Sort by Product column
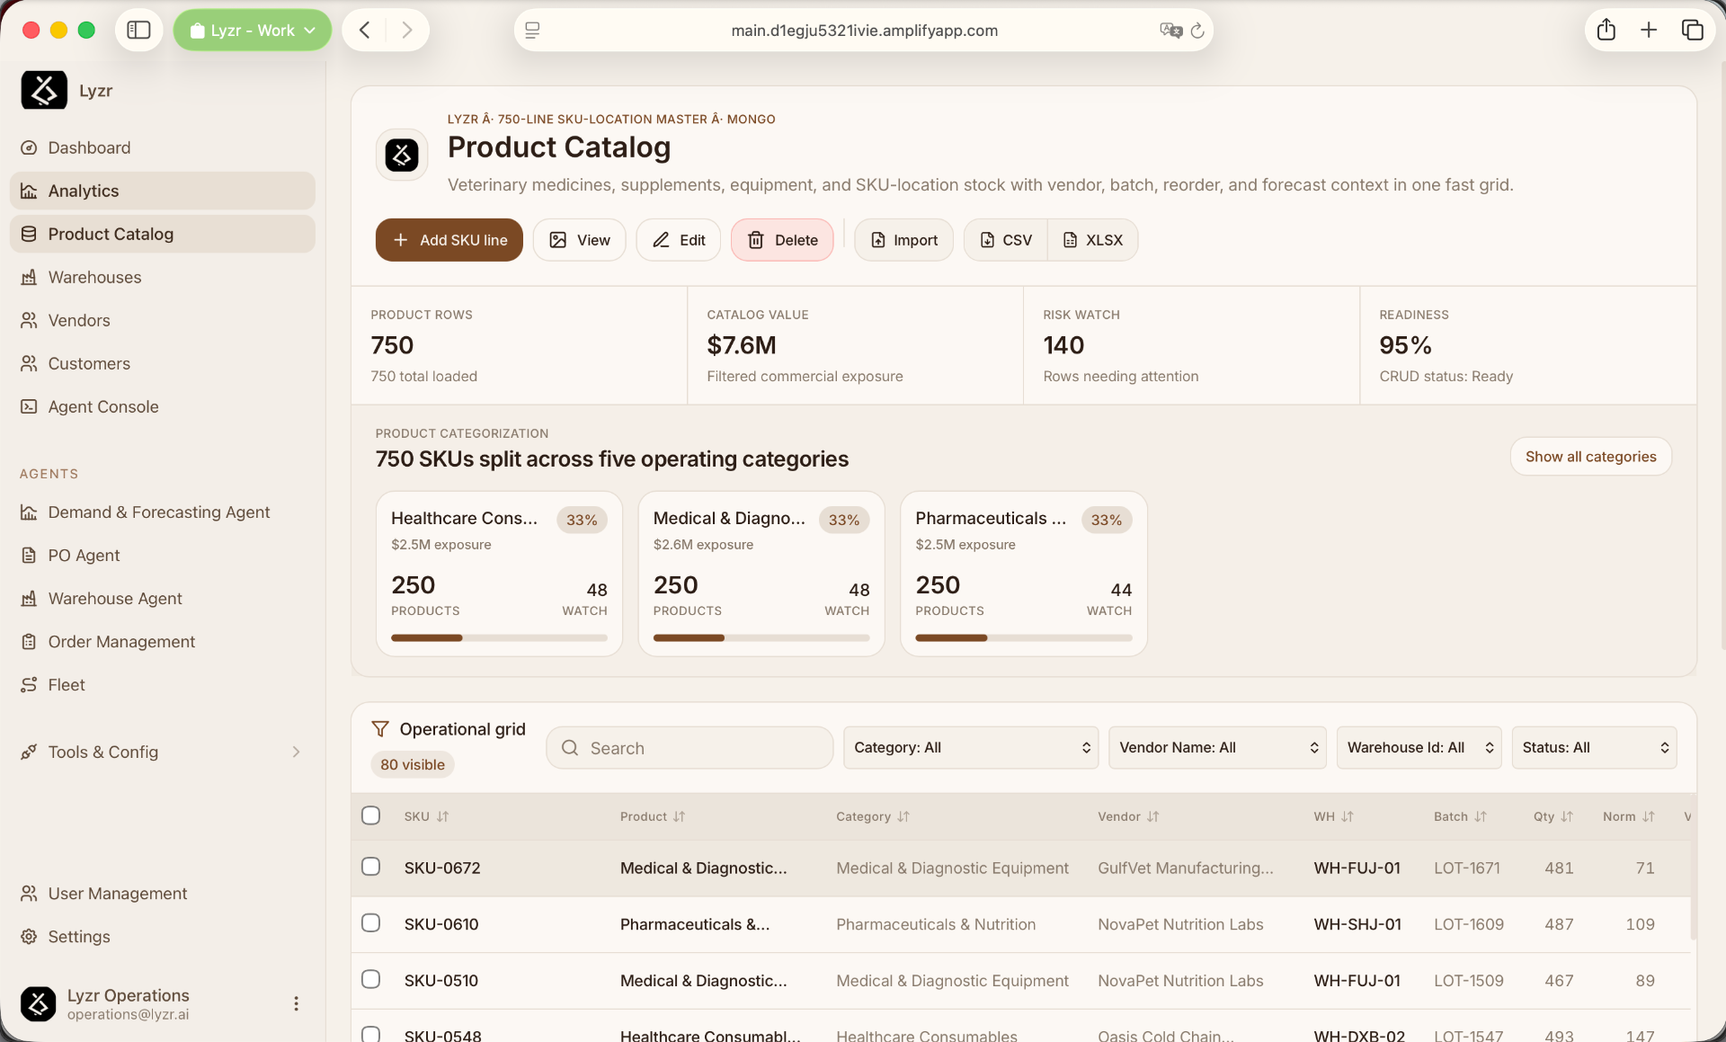The height and width of the screenshot is (1042, 1726). pyautogui.click(x=653, y=816)
